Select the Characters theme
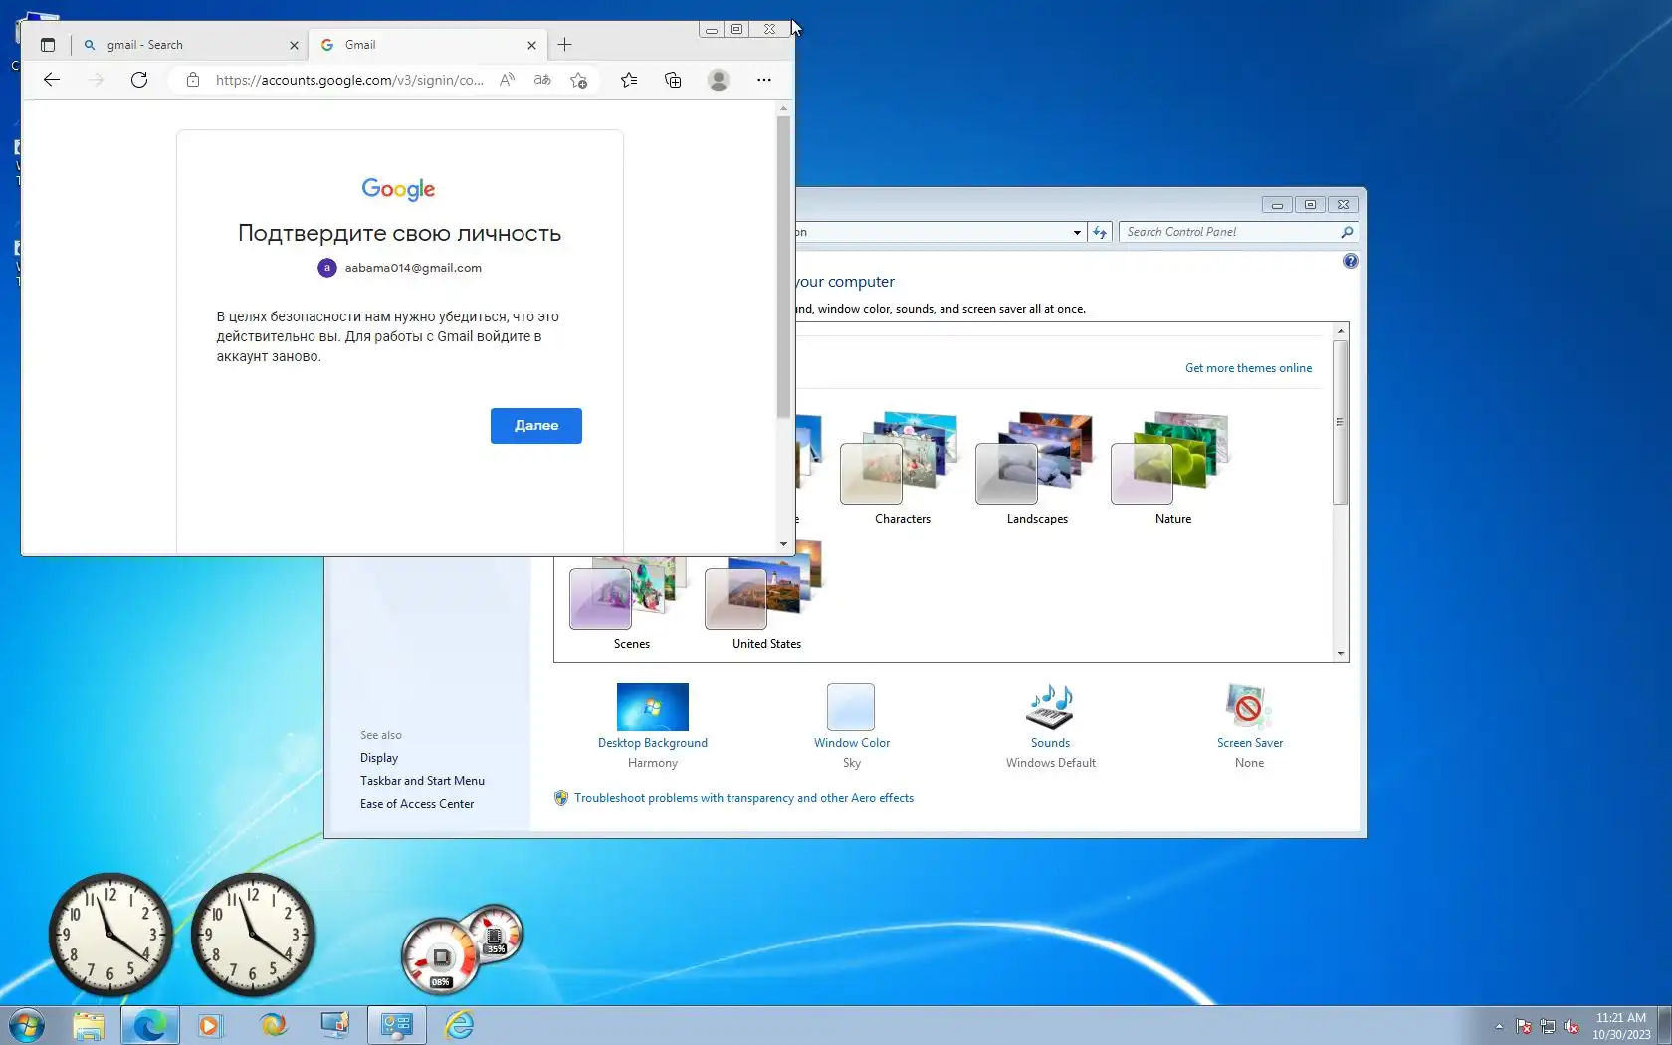1672x1045 pixels. coord(902,468)
